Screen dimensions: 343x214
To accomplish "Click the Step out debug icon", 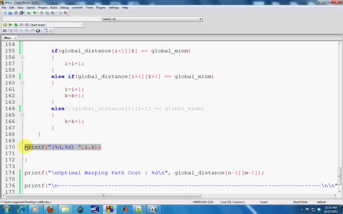I will 27,31.
